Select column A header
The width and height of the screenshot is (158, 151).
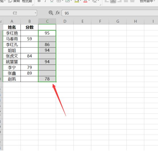click(x=12, y=21)
